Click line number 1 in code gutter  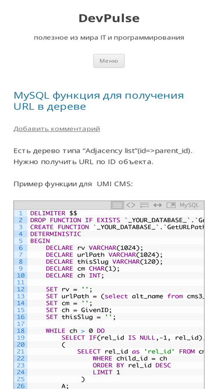(20, 213)
